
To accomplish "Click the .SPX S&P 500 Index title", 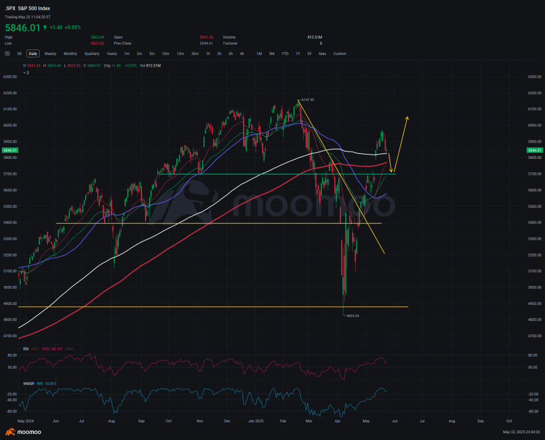I will [x=28, y=9].
